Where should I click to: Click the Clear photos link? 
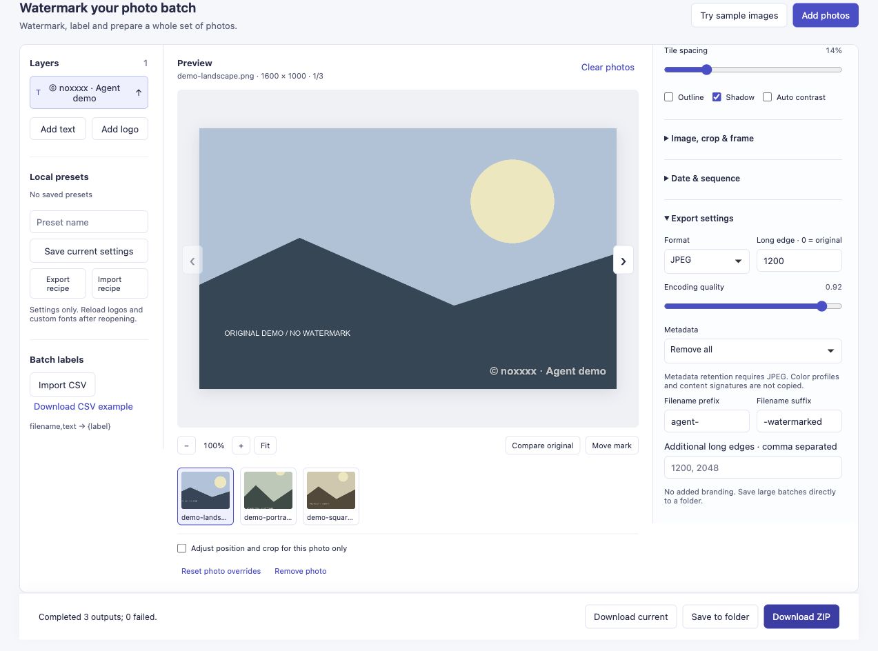pyautogui.click(x=608, y=68)
